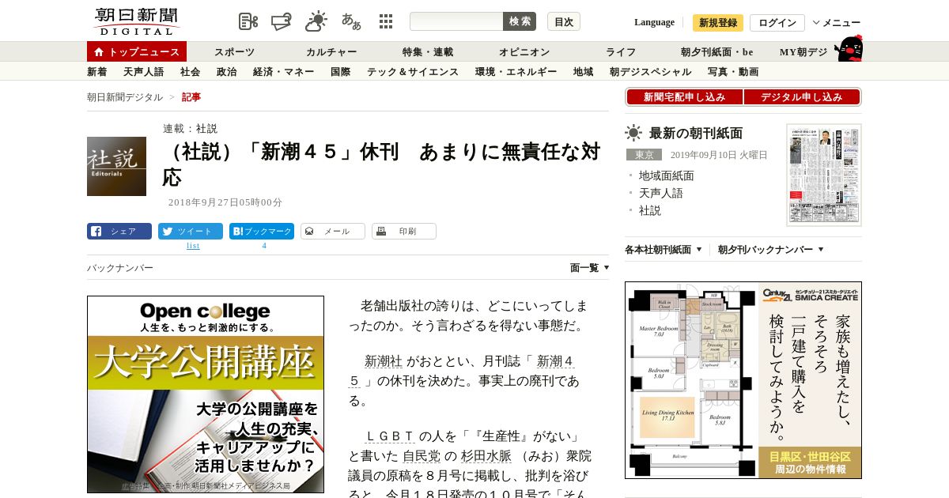Select テック＆サイエンス in the sub navigation
The height and width of the screenshot is (498, 949).
click(x=413, y=72)
